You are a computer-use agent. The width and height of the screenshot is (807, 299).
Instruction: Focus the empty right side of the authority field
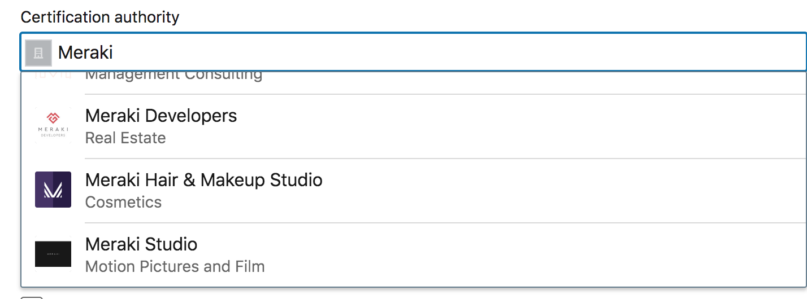(509, 53)
